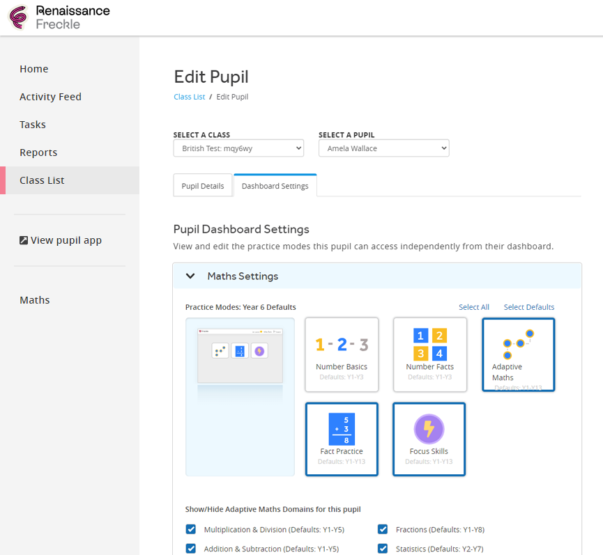Open Activity Feed in sidebar
603x555 pixels.
(x=50, y=97)
